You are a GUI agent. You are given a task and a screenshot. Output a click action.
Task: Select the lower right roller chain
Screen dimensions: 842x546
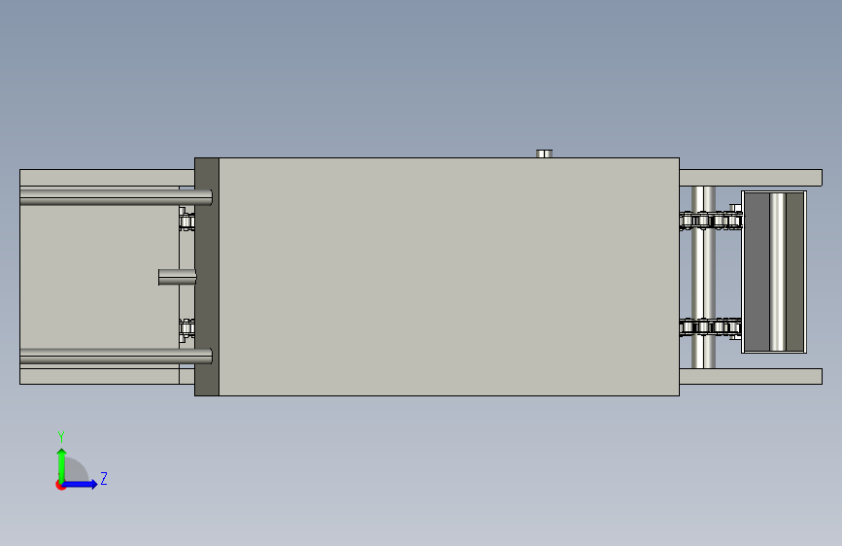710,326
